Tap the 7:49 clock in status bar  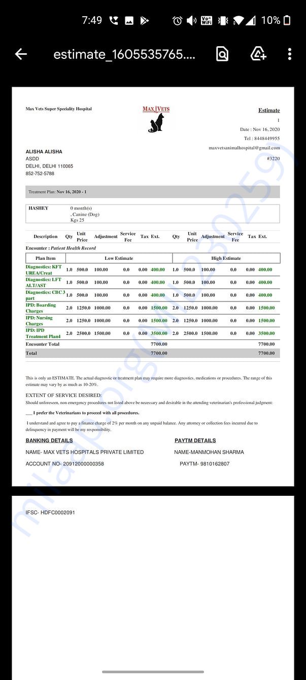[x=92, y=20]
